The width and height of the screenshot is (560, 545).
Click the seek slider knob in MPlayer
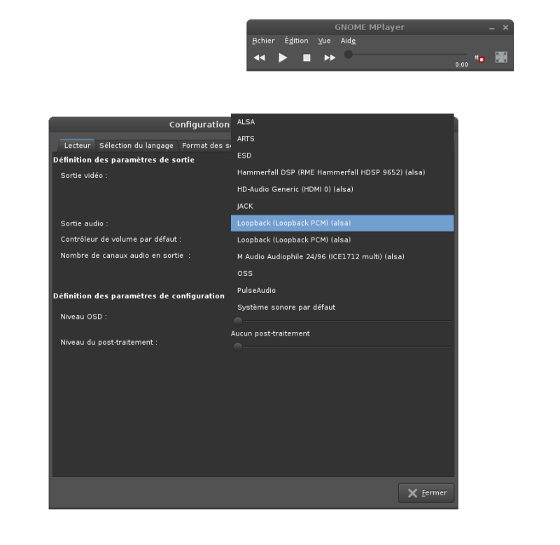pyautogui.click(x=348, y=55)
